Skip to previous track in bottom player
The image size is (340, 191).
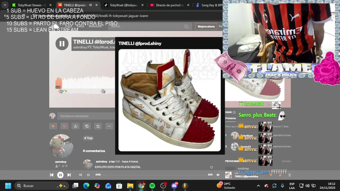pos(52,175)
